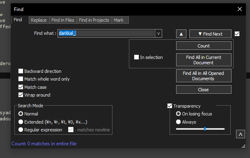Image resolution: width=250 pixels, height=158 pixels.
Task: Click inside the Find what field
Action: coord(106,34)
